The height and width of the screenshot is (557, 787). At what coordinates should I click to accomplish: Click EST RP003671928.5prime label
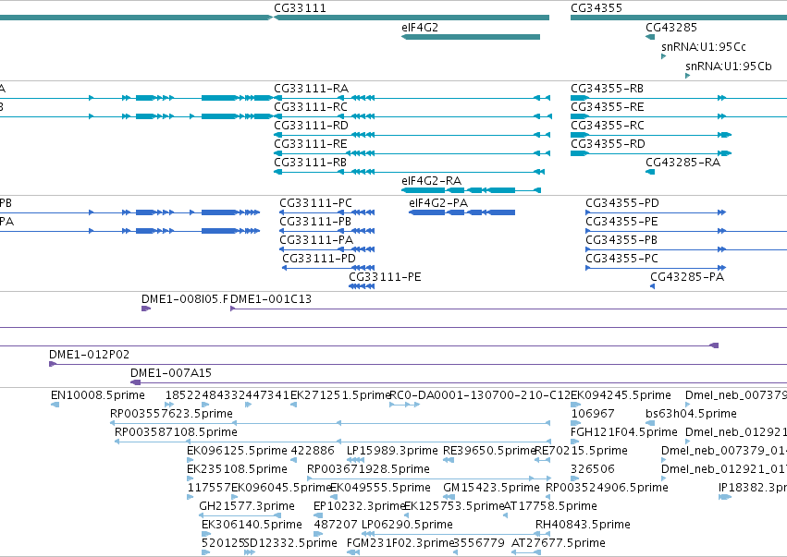pos(368,469)
